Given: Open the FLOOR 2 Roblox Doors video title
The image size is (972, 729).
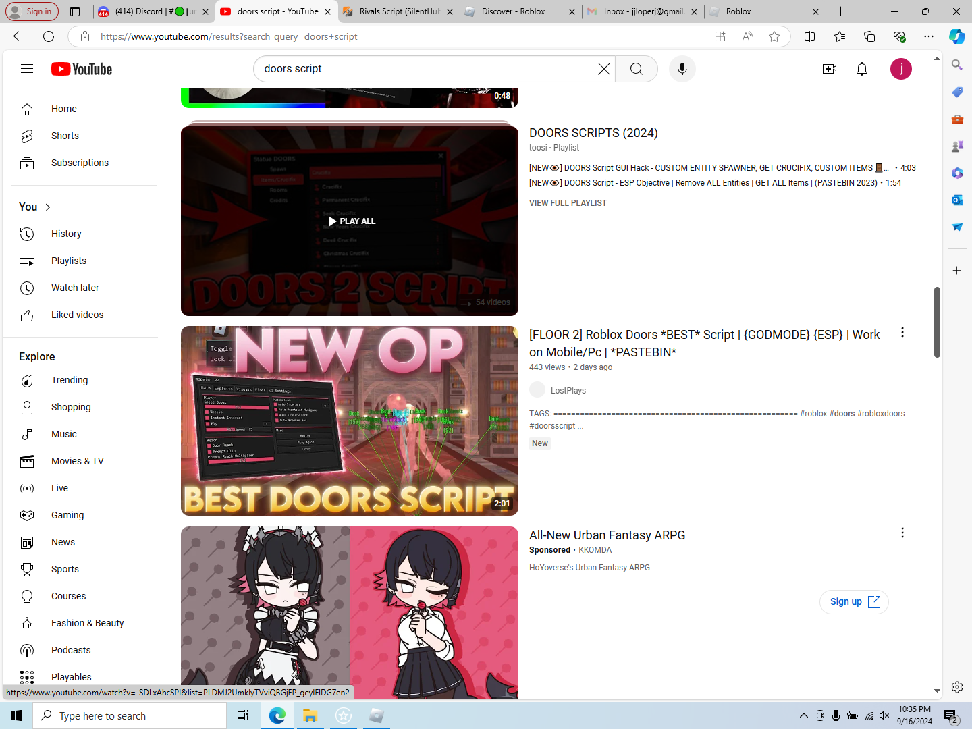Looking at the screenshot, I should pyautogui.click(x=705, y=344).
